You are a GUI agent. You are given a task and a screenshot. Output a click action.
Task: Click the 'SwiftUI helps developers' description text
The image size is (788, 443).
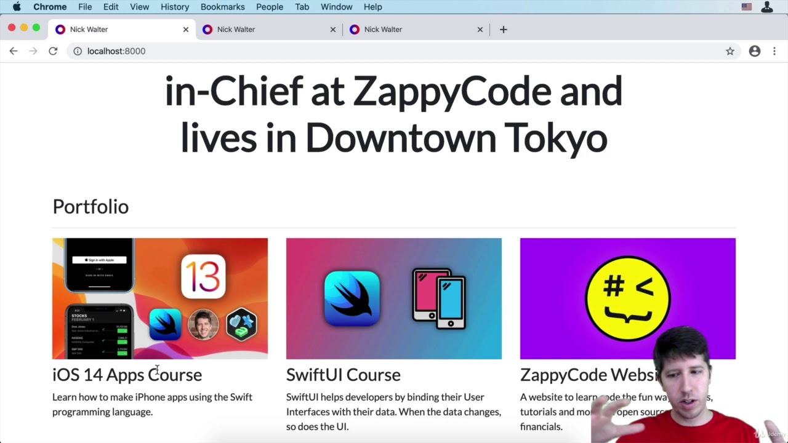pyautogui.click(x=393, y=412)
